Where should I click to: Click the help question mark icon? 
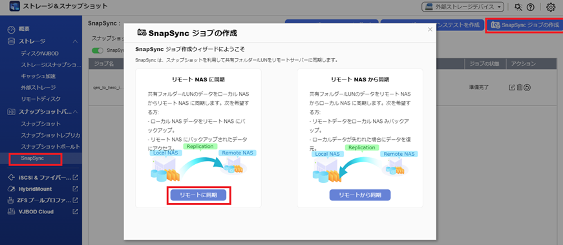[x=530, y=7]
